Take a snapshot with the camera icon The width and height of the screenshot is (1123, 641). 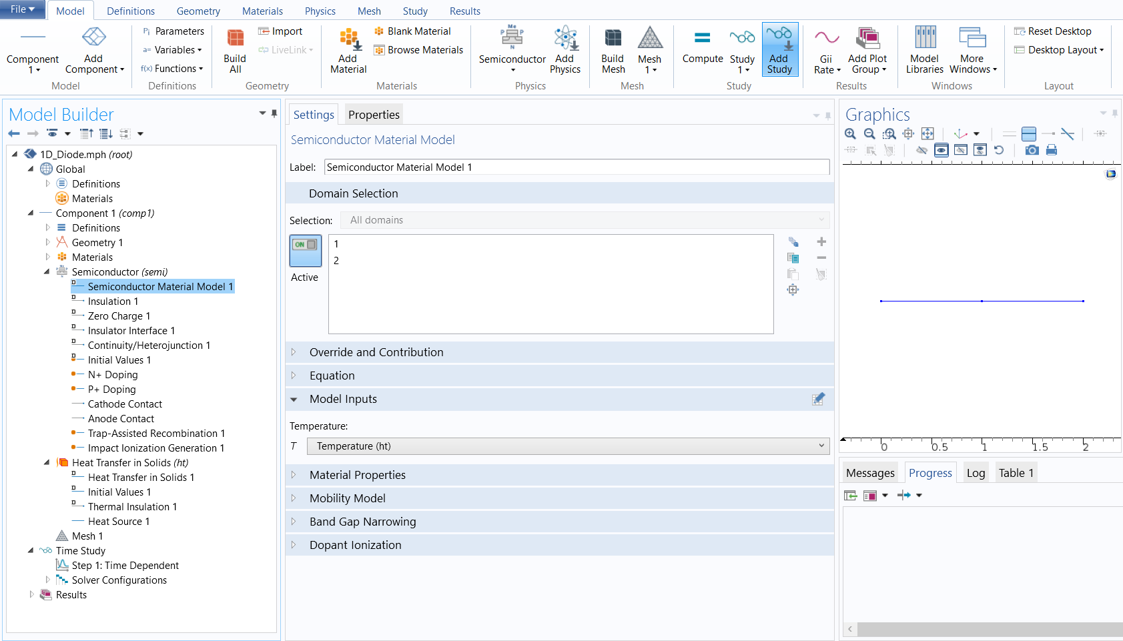tap(1032, 150)
